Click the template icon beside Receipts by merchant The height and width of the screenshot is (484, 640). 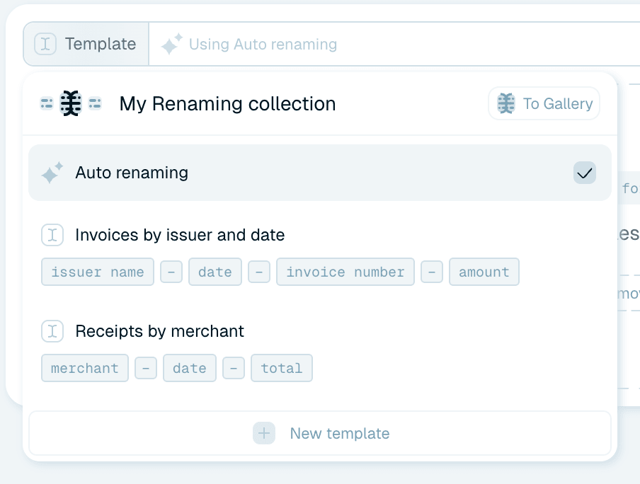(x=52, y=331)
